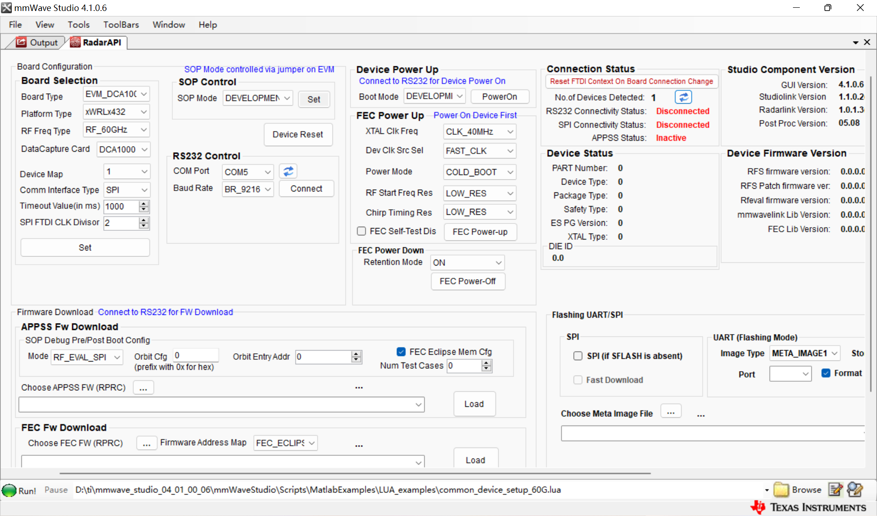Open the active document list arrow

tap(856, 43)
